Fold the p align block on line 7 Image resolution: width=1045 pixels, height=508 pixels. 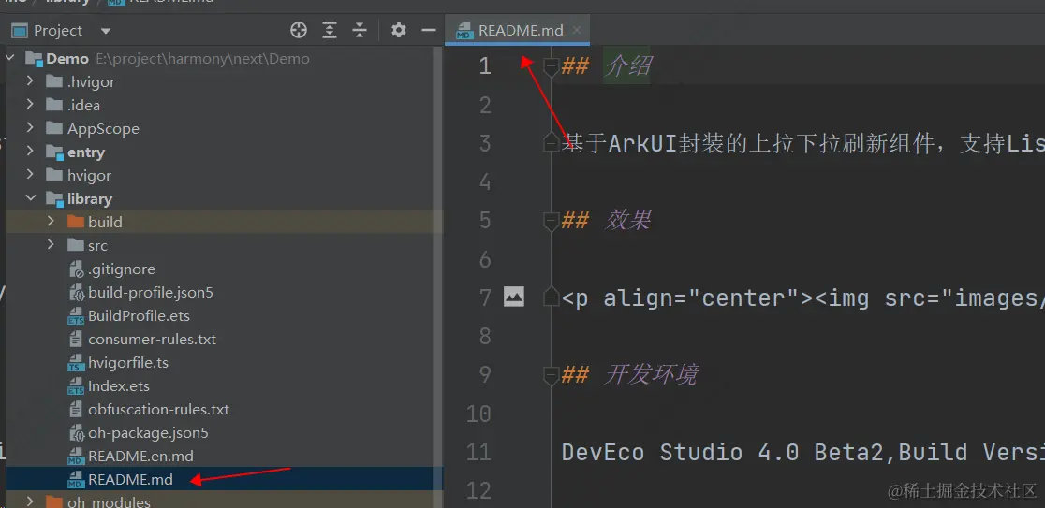[x=551, y=297]
